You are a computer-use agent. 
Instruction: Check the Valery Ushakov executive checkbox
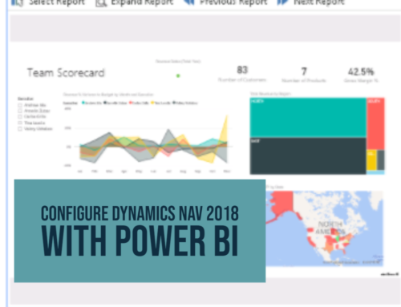tap(20, 128)
